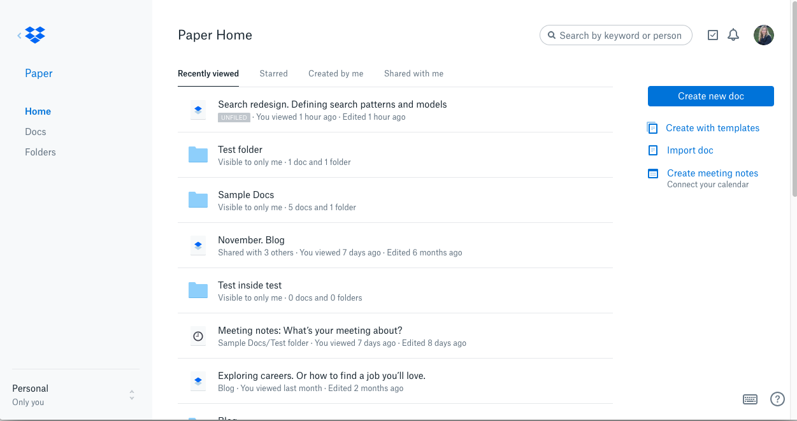The width and height of the screenshot is (797, 421).
Task: Open Search redesign. Defining search patterns doc
Action: point(333,104)
